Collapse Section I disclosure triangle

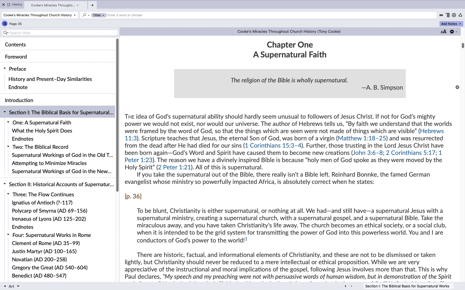tap(5, 112)
